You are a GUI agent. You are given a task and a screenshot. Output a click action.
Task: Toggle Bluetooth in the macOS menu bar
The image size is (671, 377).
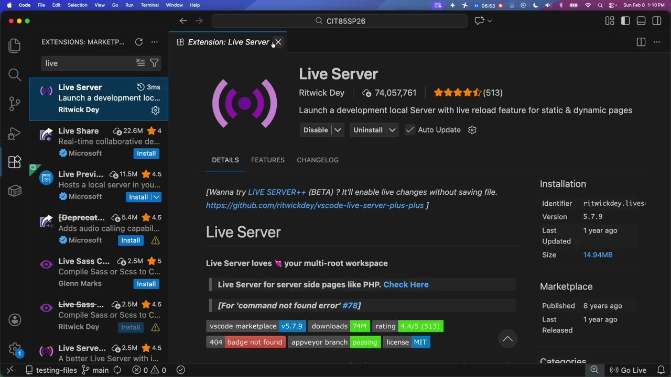click(560, 5)
